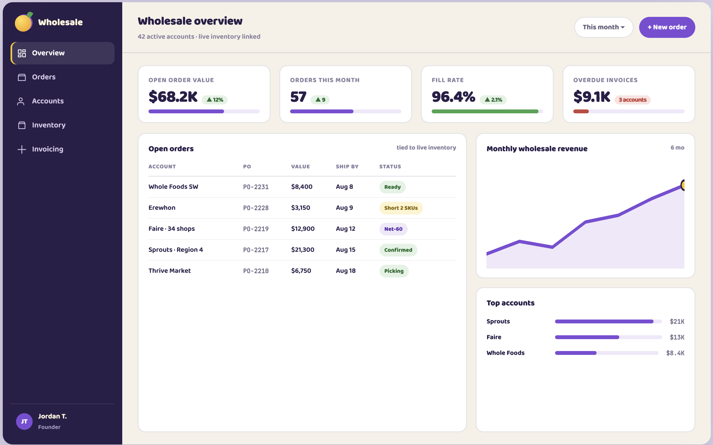Click the Sprouts top account bar
Image resolution: width=713 pixels, height=445 pixels.
[x=608, y=321]
